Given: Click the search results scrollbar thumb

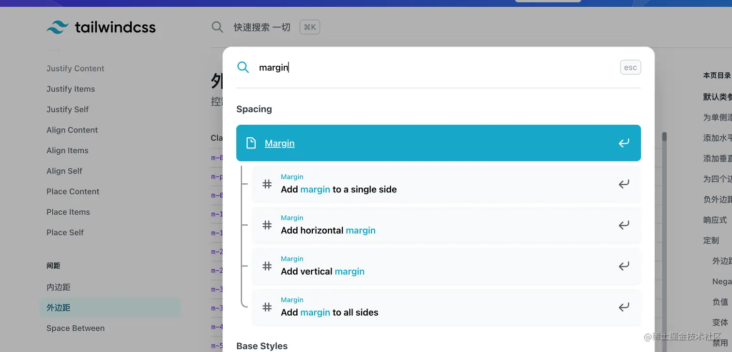Looking at the screenshot, I should tap(664, 137).
